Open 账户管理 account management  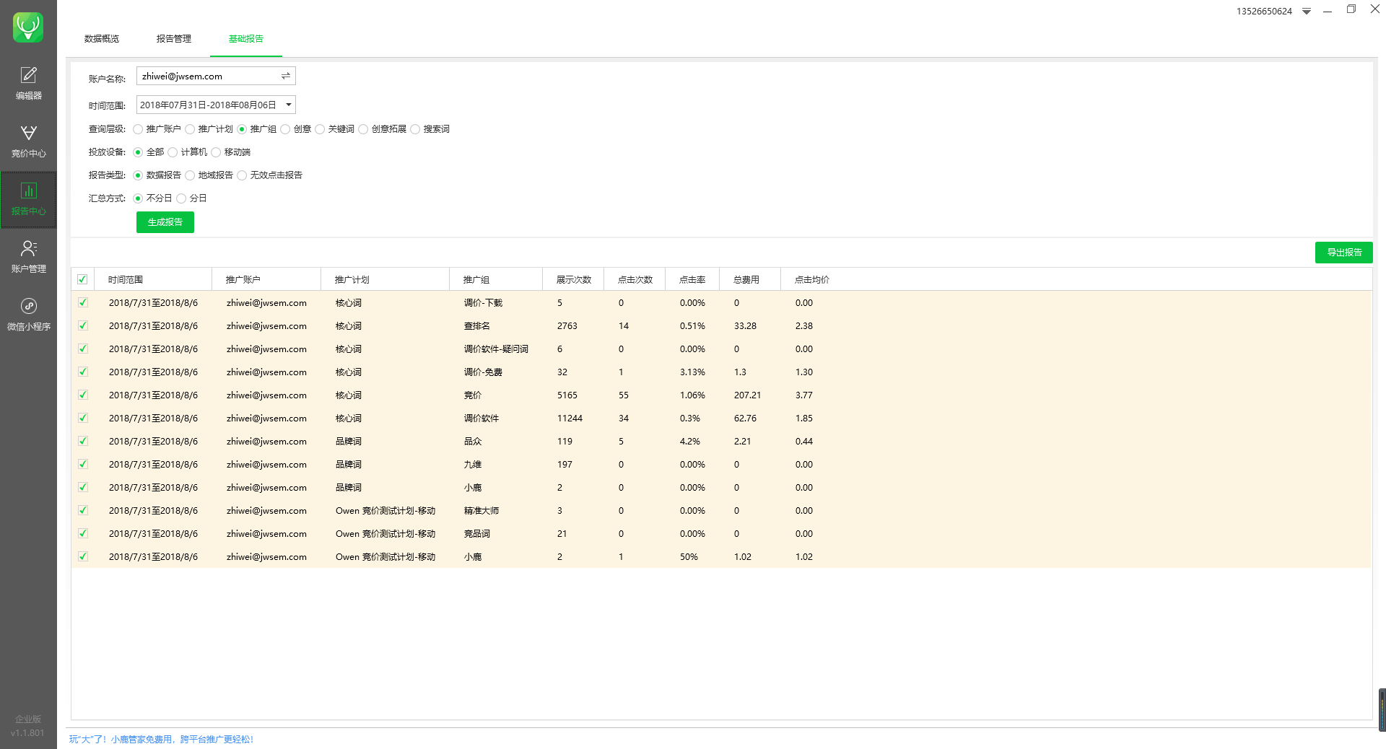tap(28, 257)
